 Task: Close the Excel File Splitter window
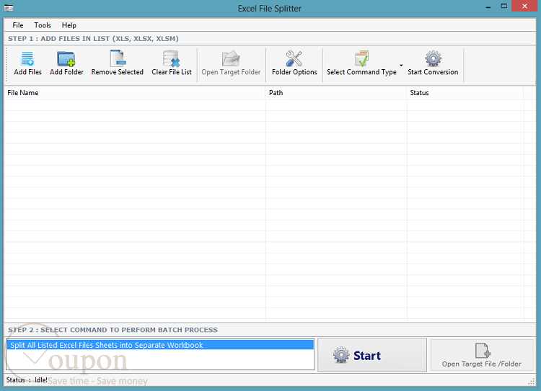pyautogui.click(x=524, y=6)
